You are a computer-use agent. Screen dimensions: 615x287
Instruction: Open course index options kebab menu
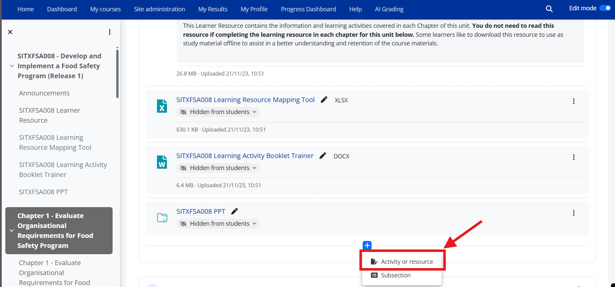click(x=110, y=32)
